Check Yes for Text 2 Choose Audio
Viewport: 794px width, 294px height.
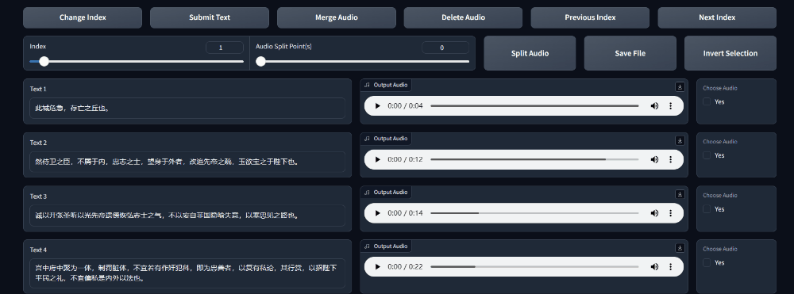[x=707, y=155]
